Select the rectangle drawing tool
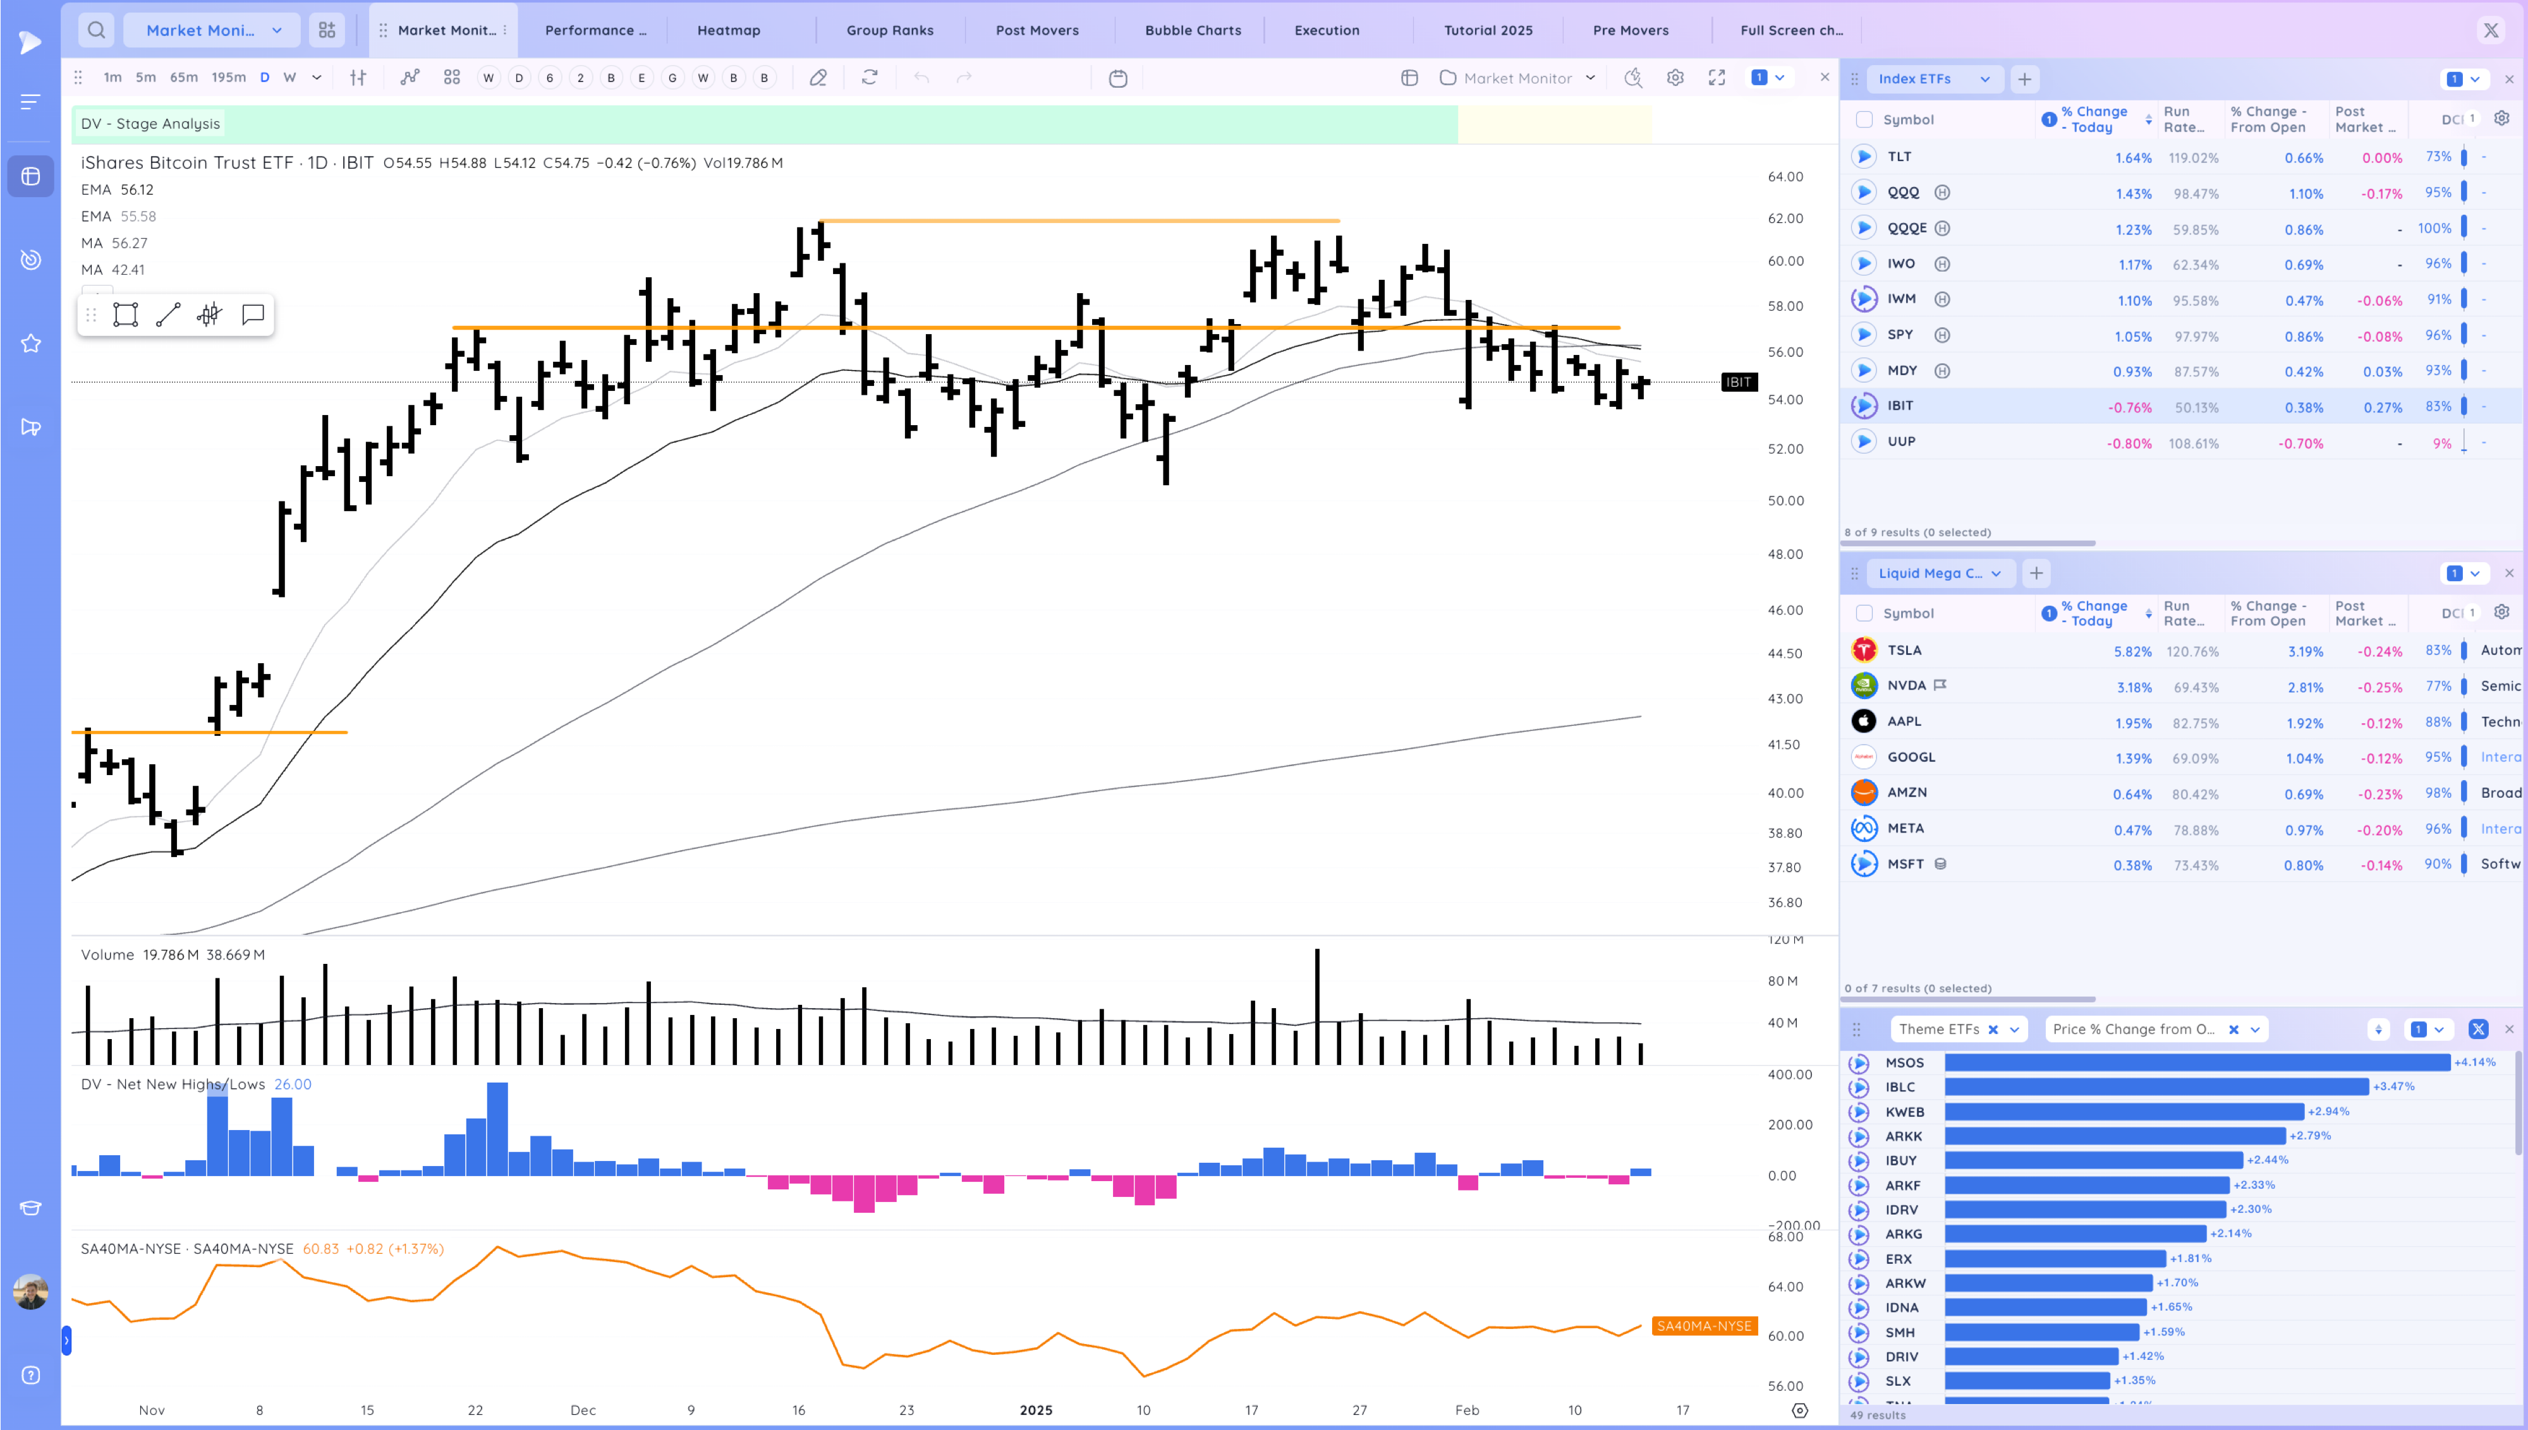The image size is (2528, 1430). tap(126, 315)
